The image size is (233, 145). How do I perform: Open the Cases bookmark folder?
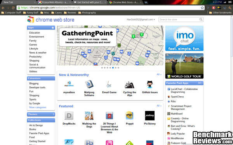pyautogui.click(x=56, y=13)
